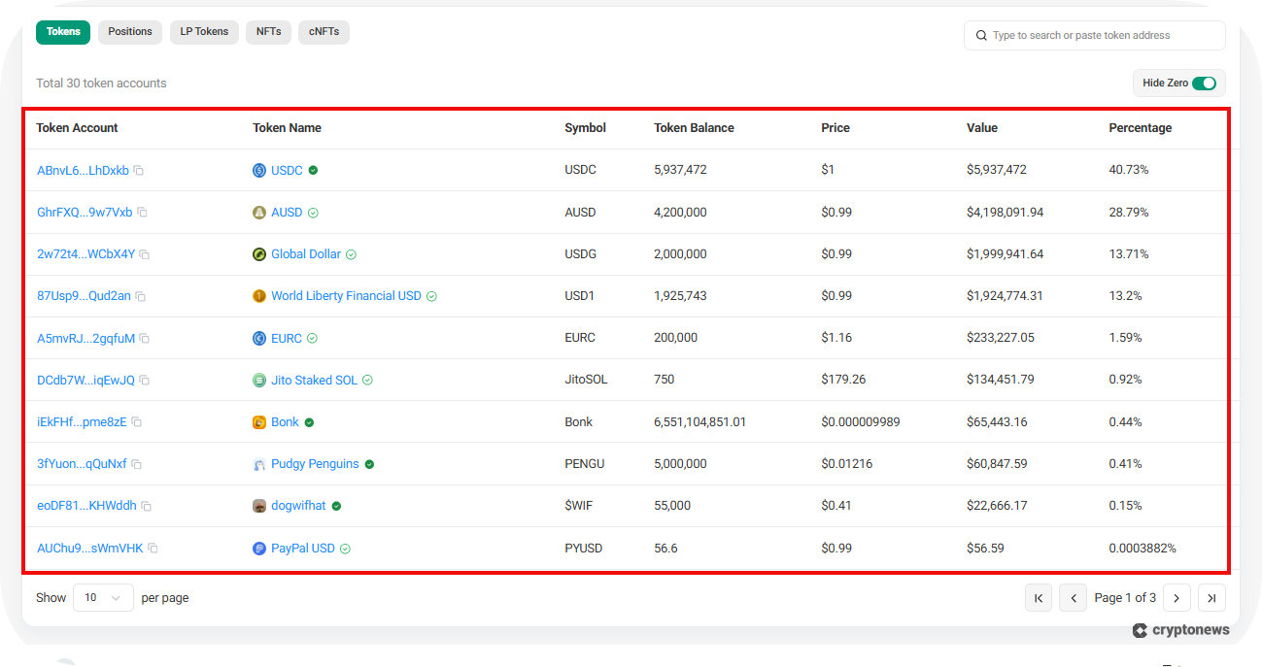Jump to the last page of tokens
The image size is (1262, 667).
pyautogui.click(x=1211, y=597)
